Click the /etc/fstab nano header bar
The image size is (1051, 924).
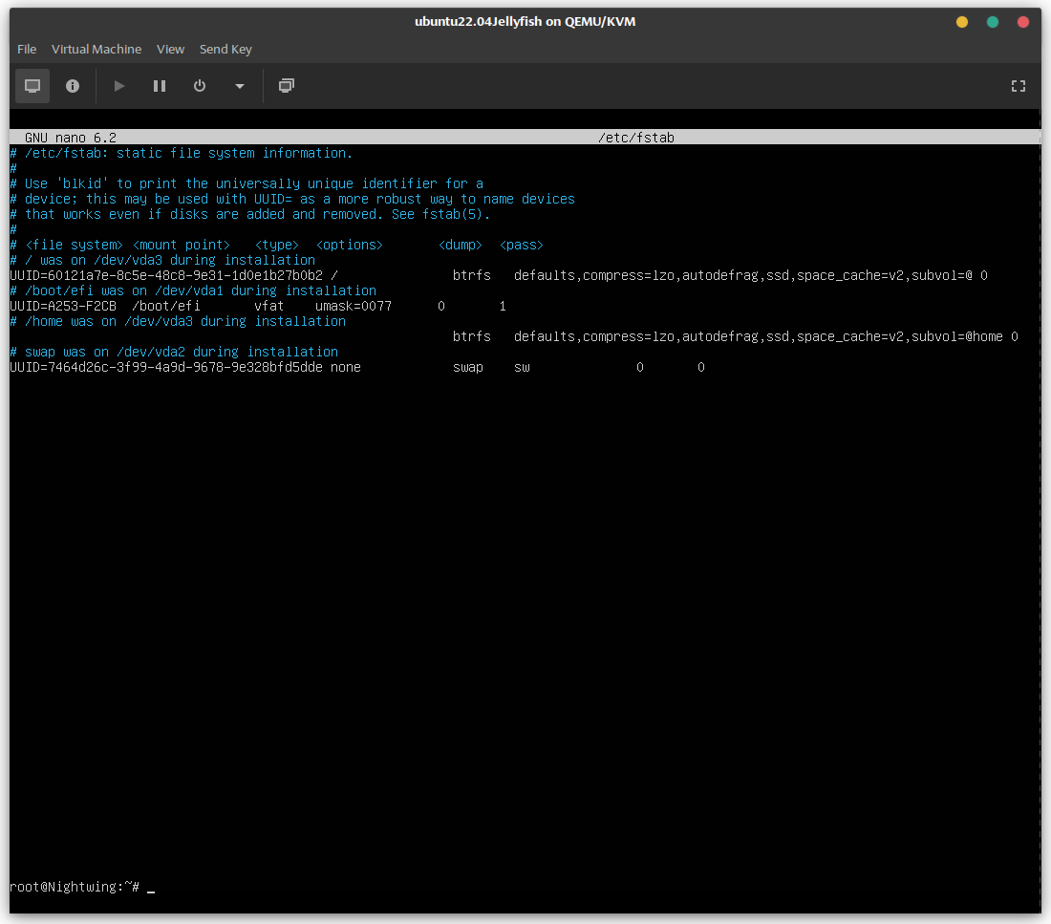[x=525, y=138]
